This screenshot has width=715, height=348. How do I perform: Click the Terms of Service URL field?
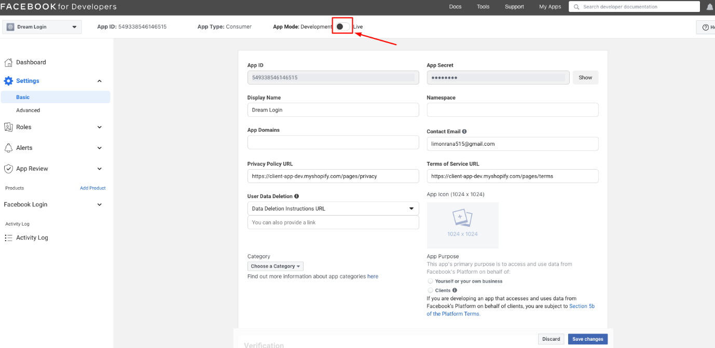coord(513,176)
